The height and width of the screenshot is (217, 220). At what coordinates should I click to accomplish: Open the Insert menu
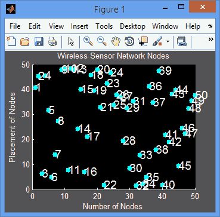pyautogui.click(x=79, y=26)
